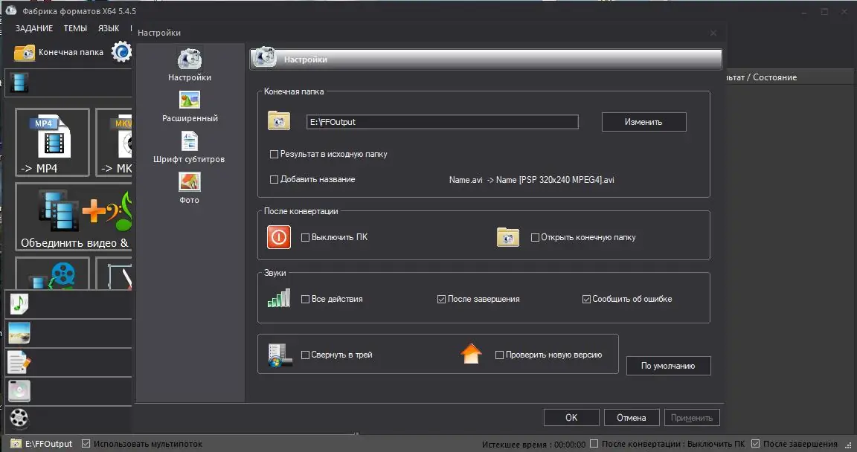
Task: Uncheck После завершения sound checkbox
Action: coord(442,299)
